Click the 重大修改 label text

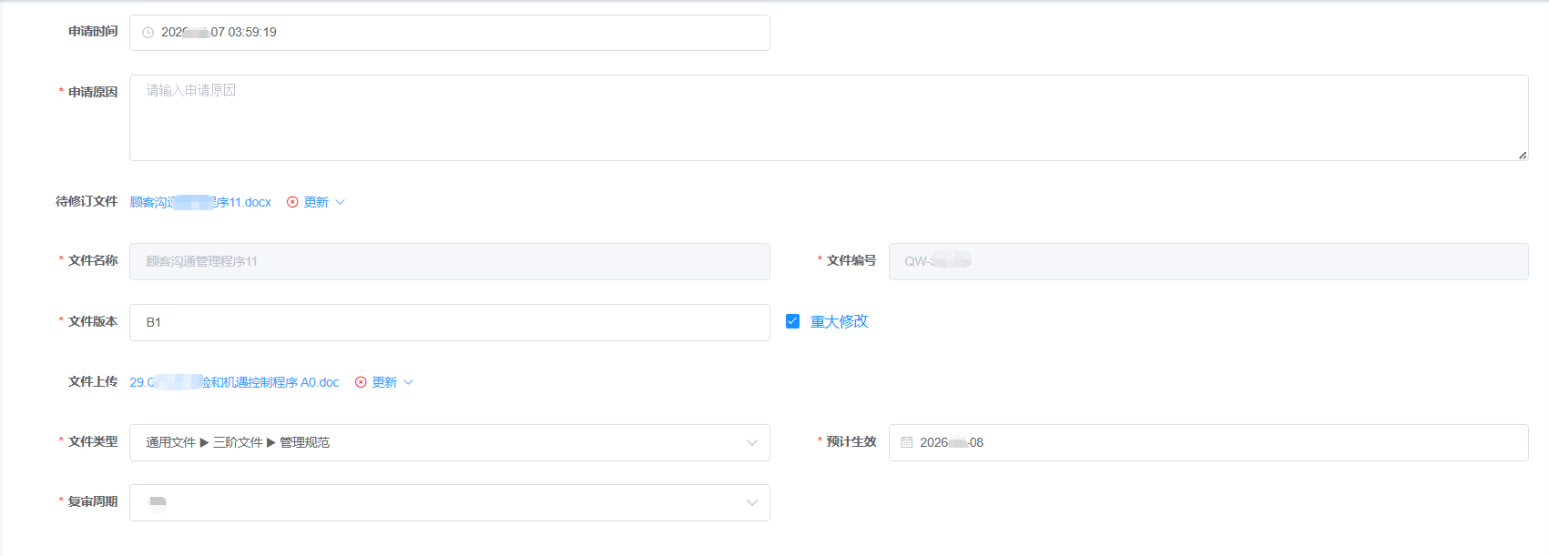pos(840,321)
